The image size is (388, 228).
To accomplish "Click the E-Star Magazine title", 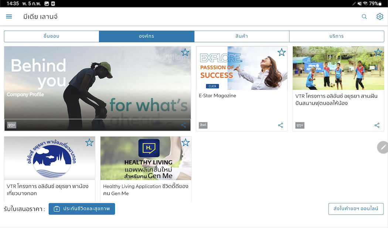I will 217,96.
